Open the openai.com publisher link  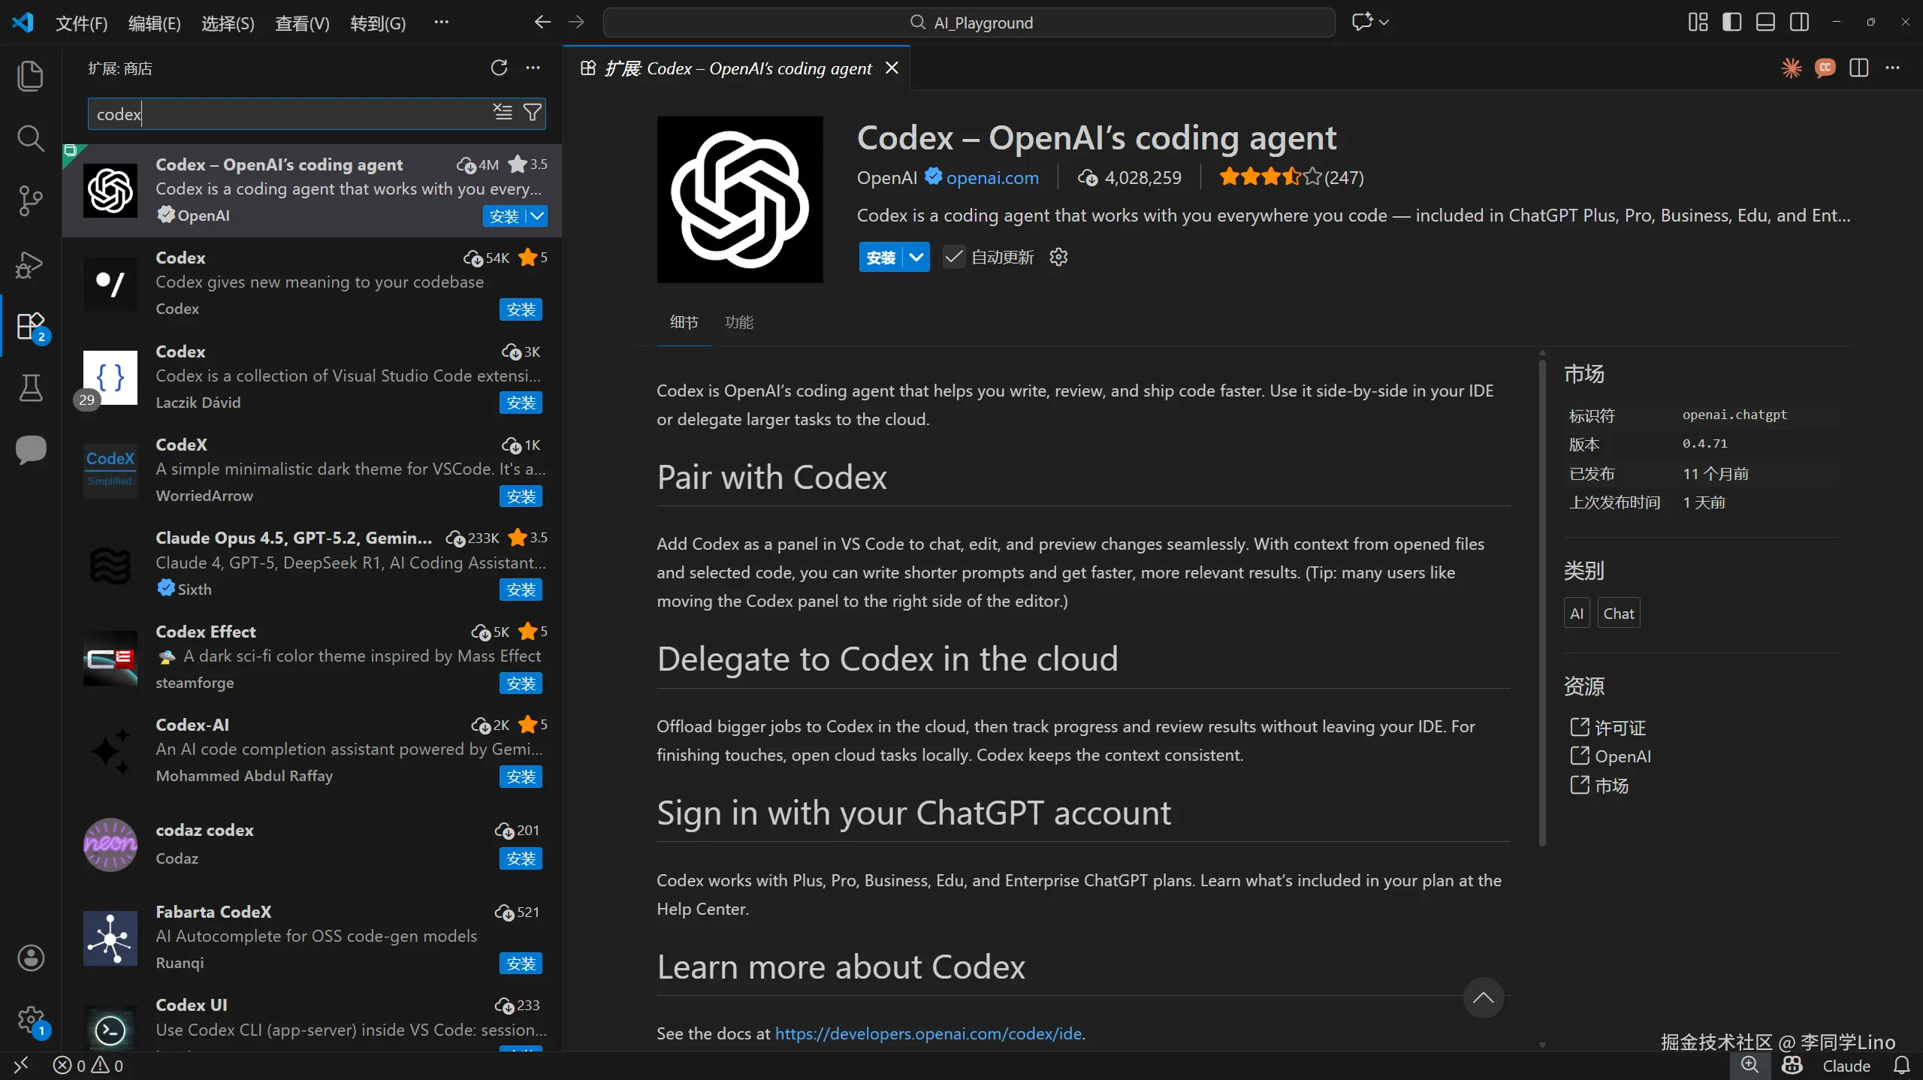[992, 177]
